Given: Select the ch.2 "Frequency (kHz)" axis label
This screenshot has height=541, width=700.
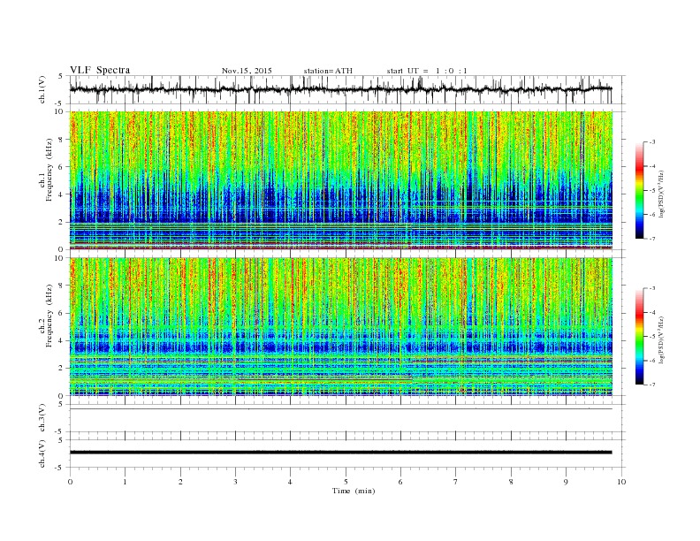Looking at the screenshot, I should pyautogui.click(x=49, y=316).
